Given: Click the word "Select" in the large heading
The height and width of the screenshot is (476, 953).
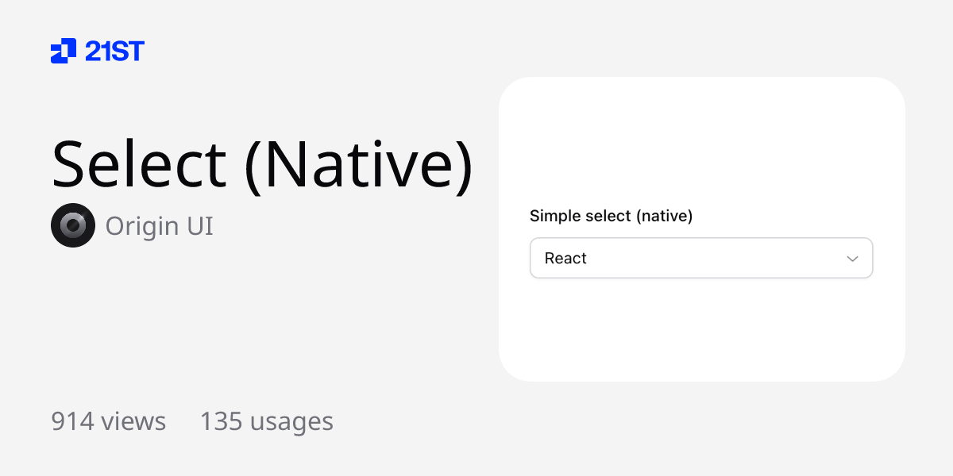Looking at the screenshot, I should pos(140,163).
